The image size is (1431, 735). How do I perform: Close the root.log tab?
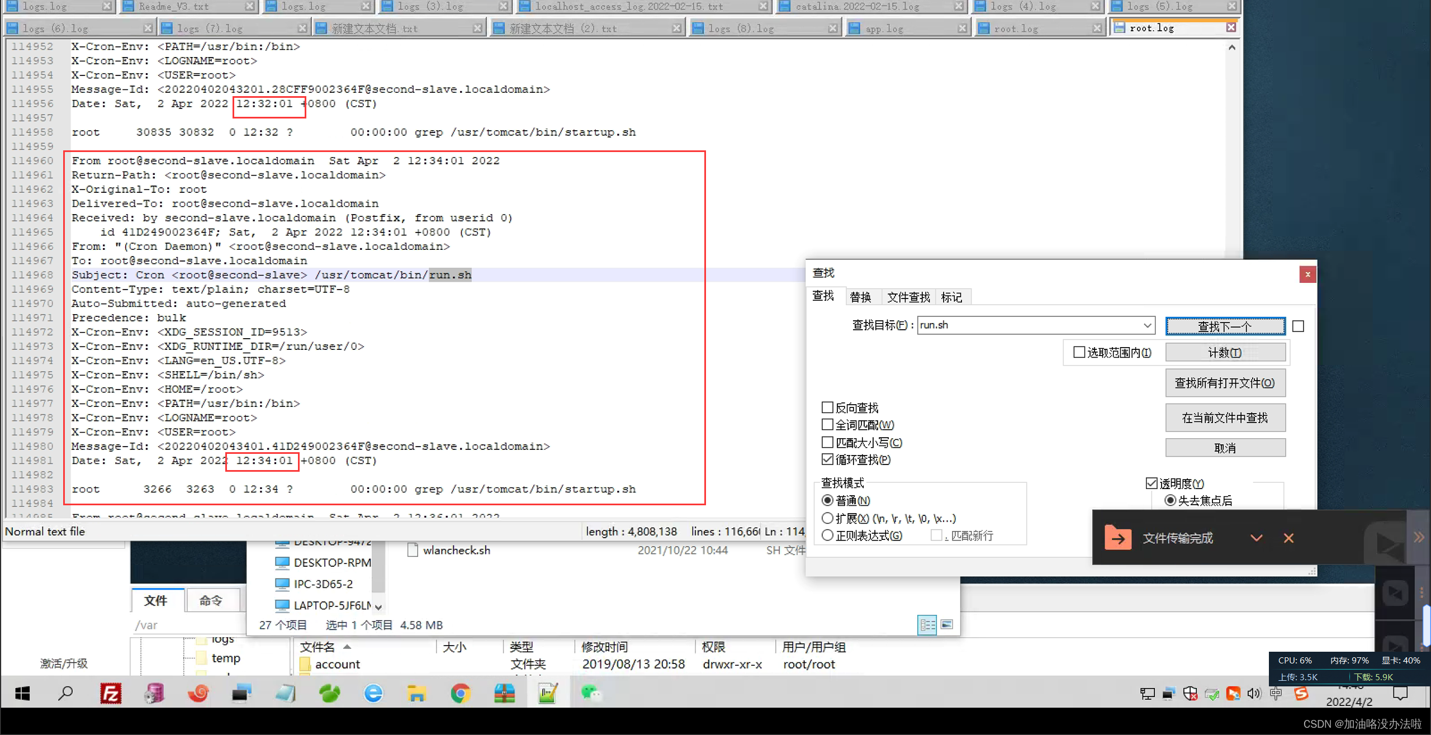click(1231, 27)
